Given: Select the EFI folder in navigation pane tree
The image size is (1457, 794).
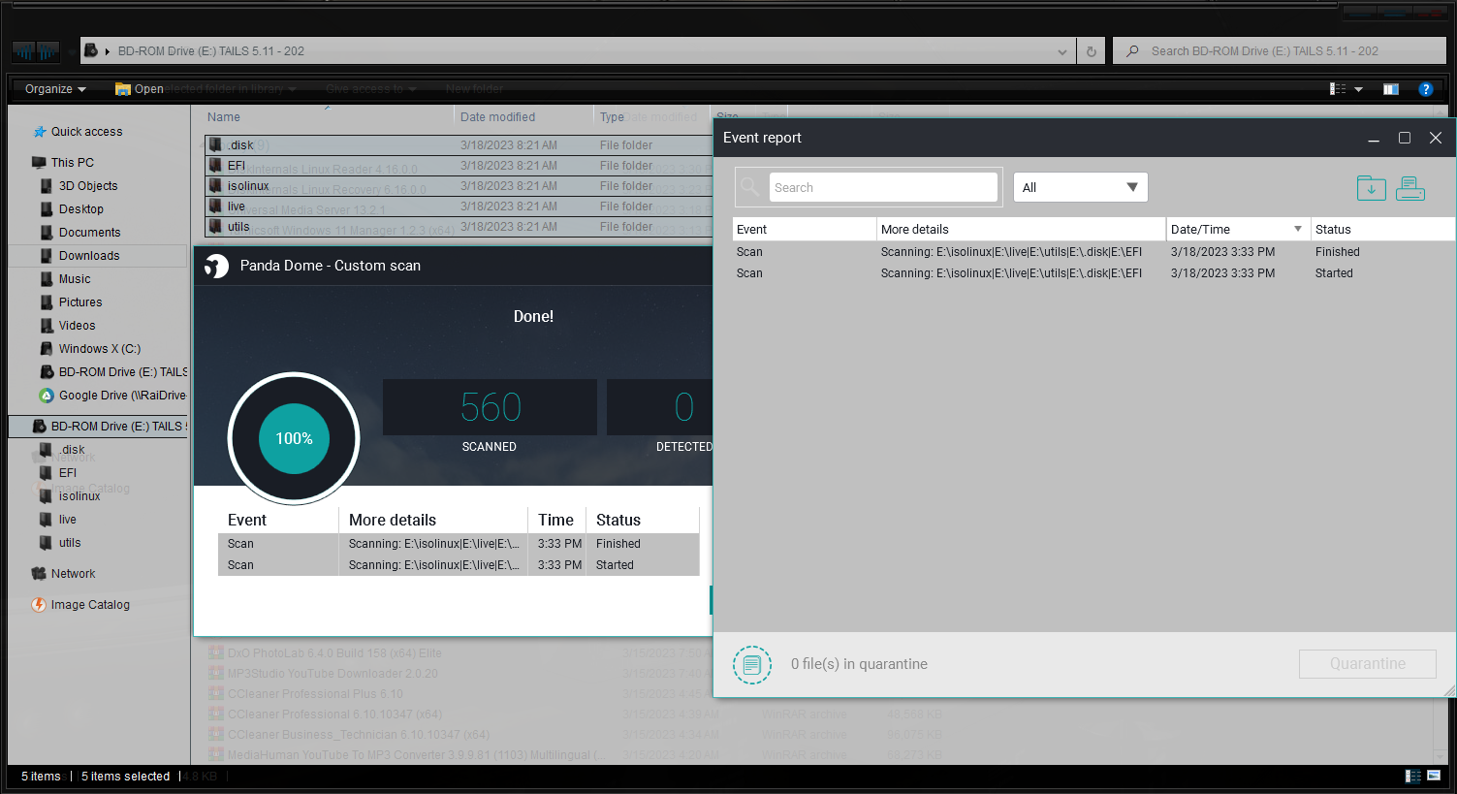Looking at the screenshot, I should pos(68,473).
